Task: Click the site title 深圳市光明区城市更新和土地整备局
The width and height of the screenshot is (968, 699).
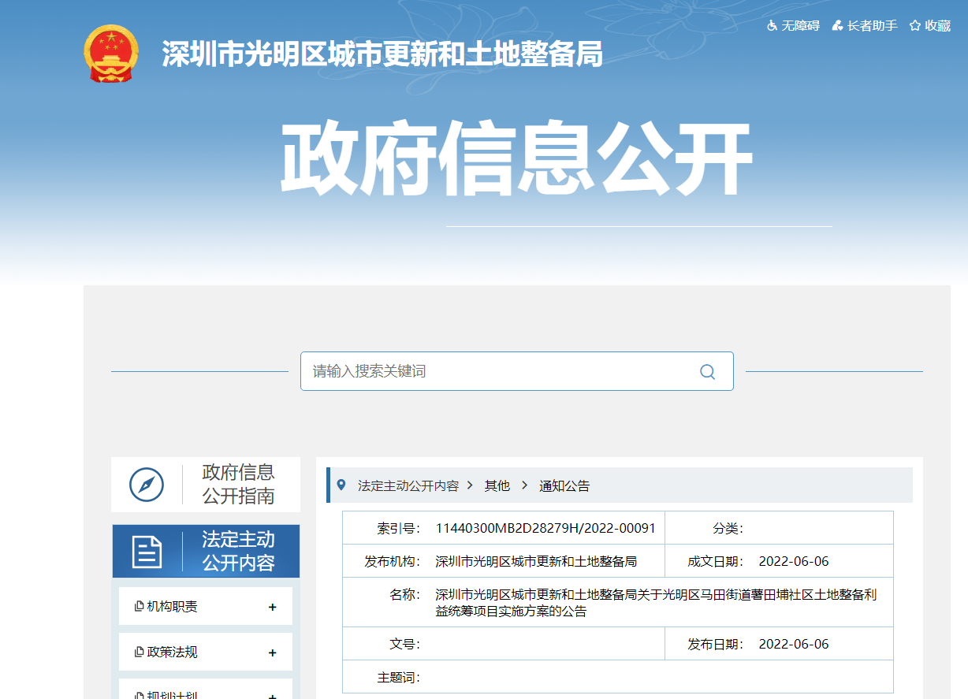Action: pos(382,54)
